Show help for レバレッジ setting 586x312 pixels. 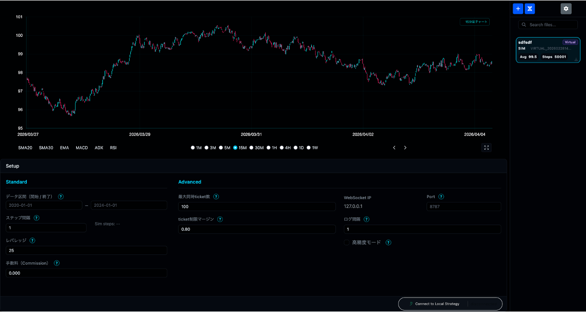click(x=33, y=241)
